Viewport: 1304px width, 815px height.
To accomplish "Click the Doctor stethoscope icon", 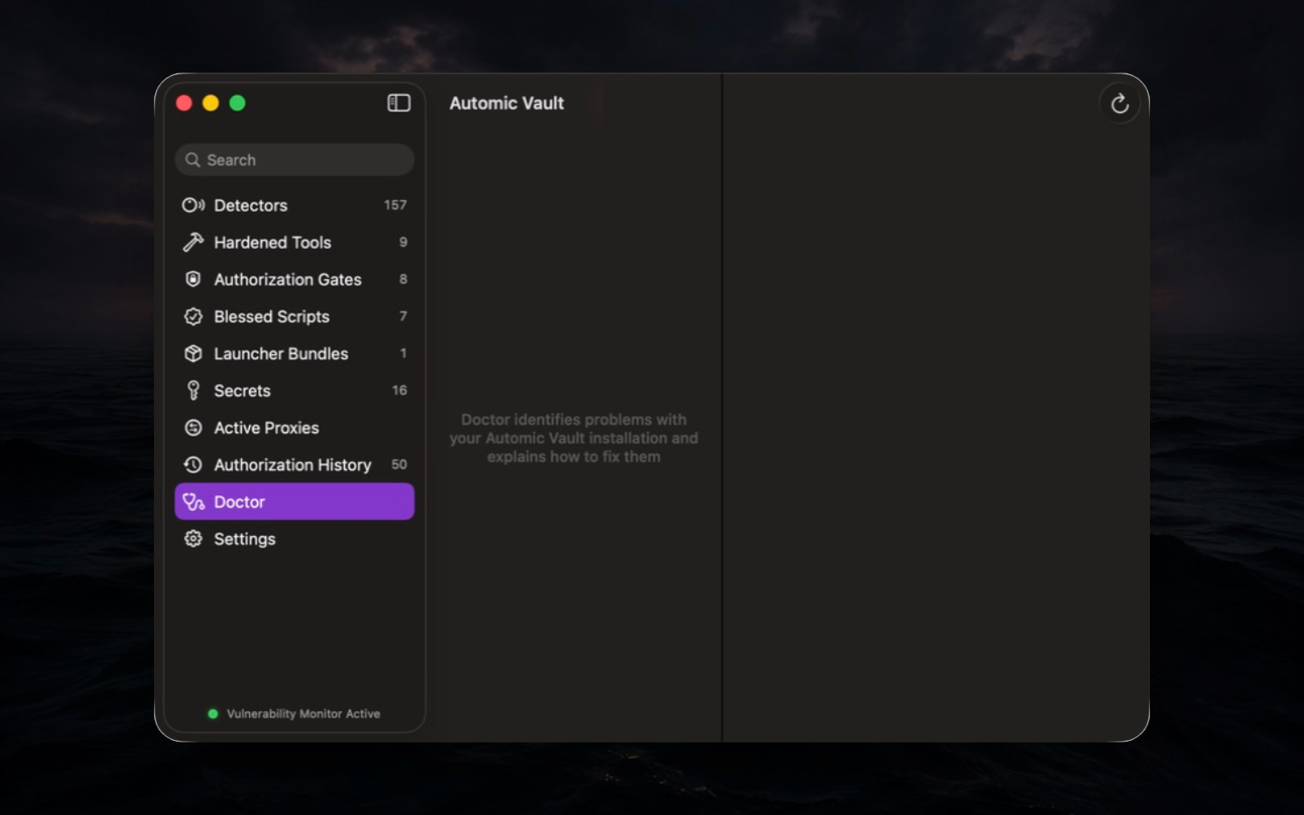I will (x=194, y=502).
